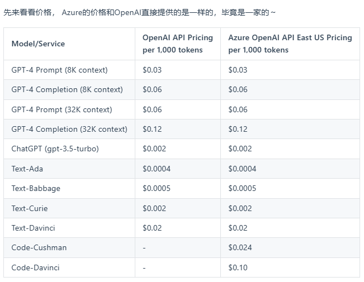Click the OpenAI API Pricing header

tap(177, 44)
